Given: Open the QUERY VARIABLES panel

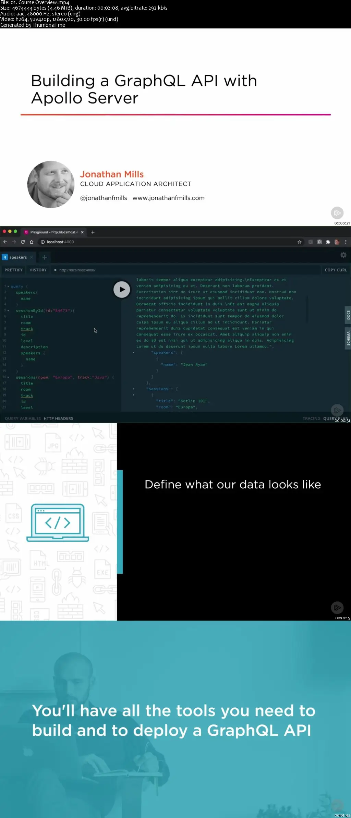Looking at the screenshot, I should point(23,418).
